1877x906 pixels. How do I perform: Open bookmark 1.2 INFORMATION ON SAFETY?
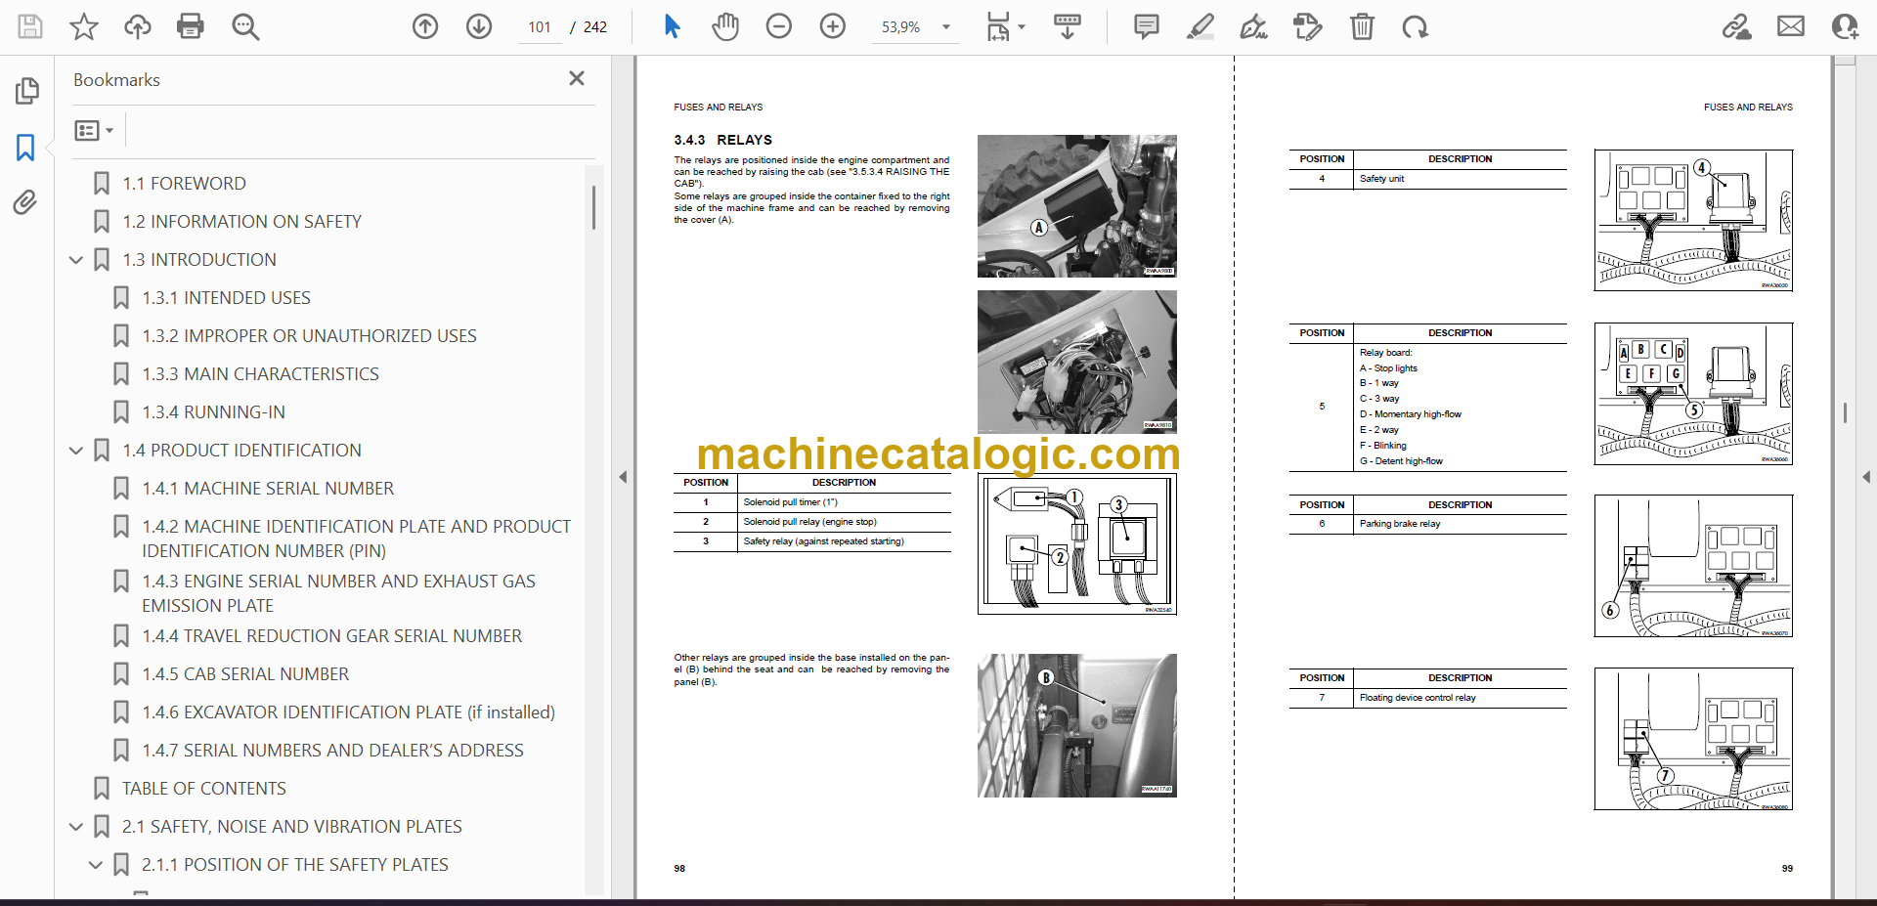pyautogui.click(x=241, y=221)
